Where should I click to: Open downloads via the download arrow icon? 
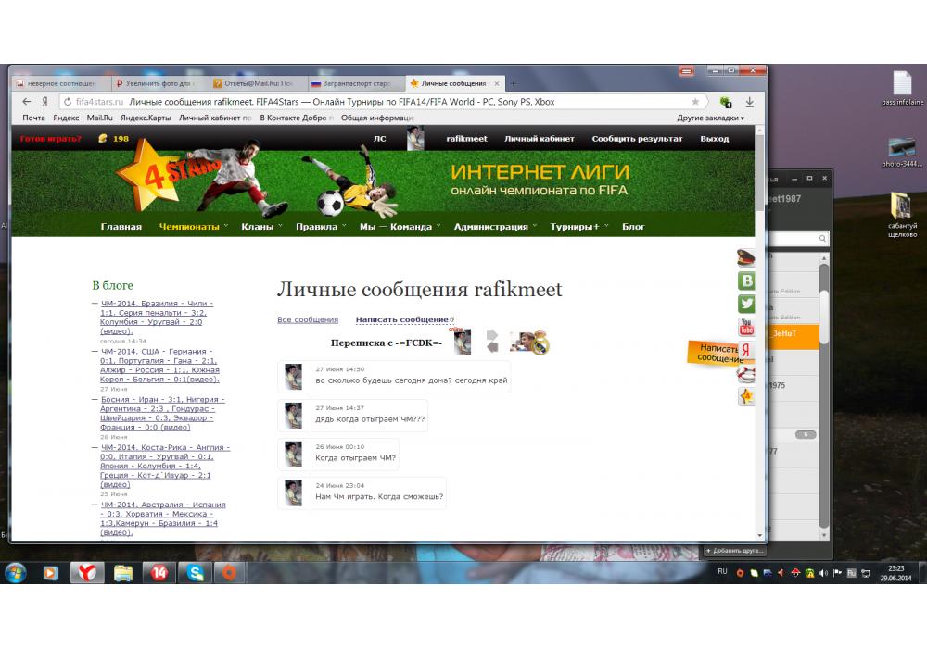(749, 102)
